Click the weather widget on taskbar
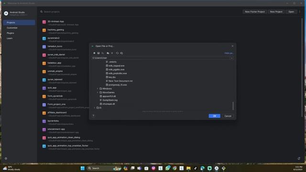Screen dimensions: 306x172 click(x=11, y=168)
